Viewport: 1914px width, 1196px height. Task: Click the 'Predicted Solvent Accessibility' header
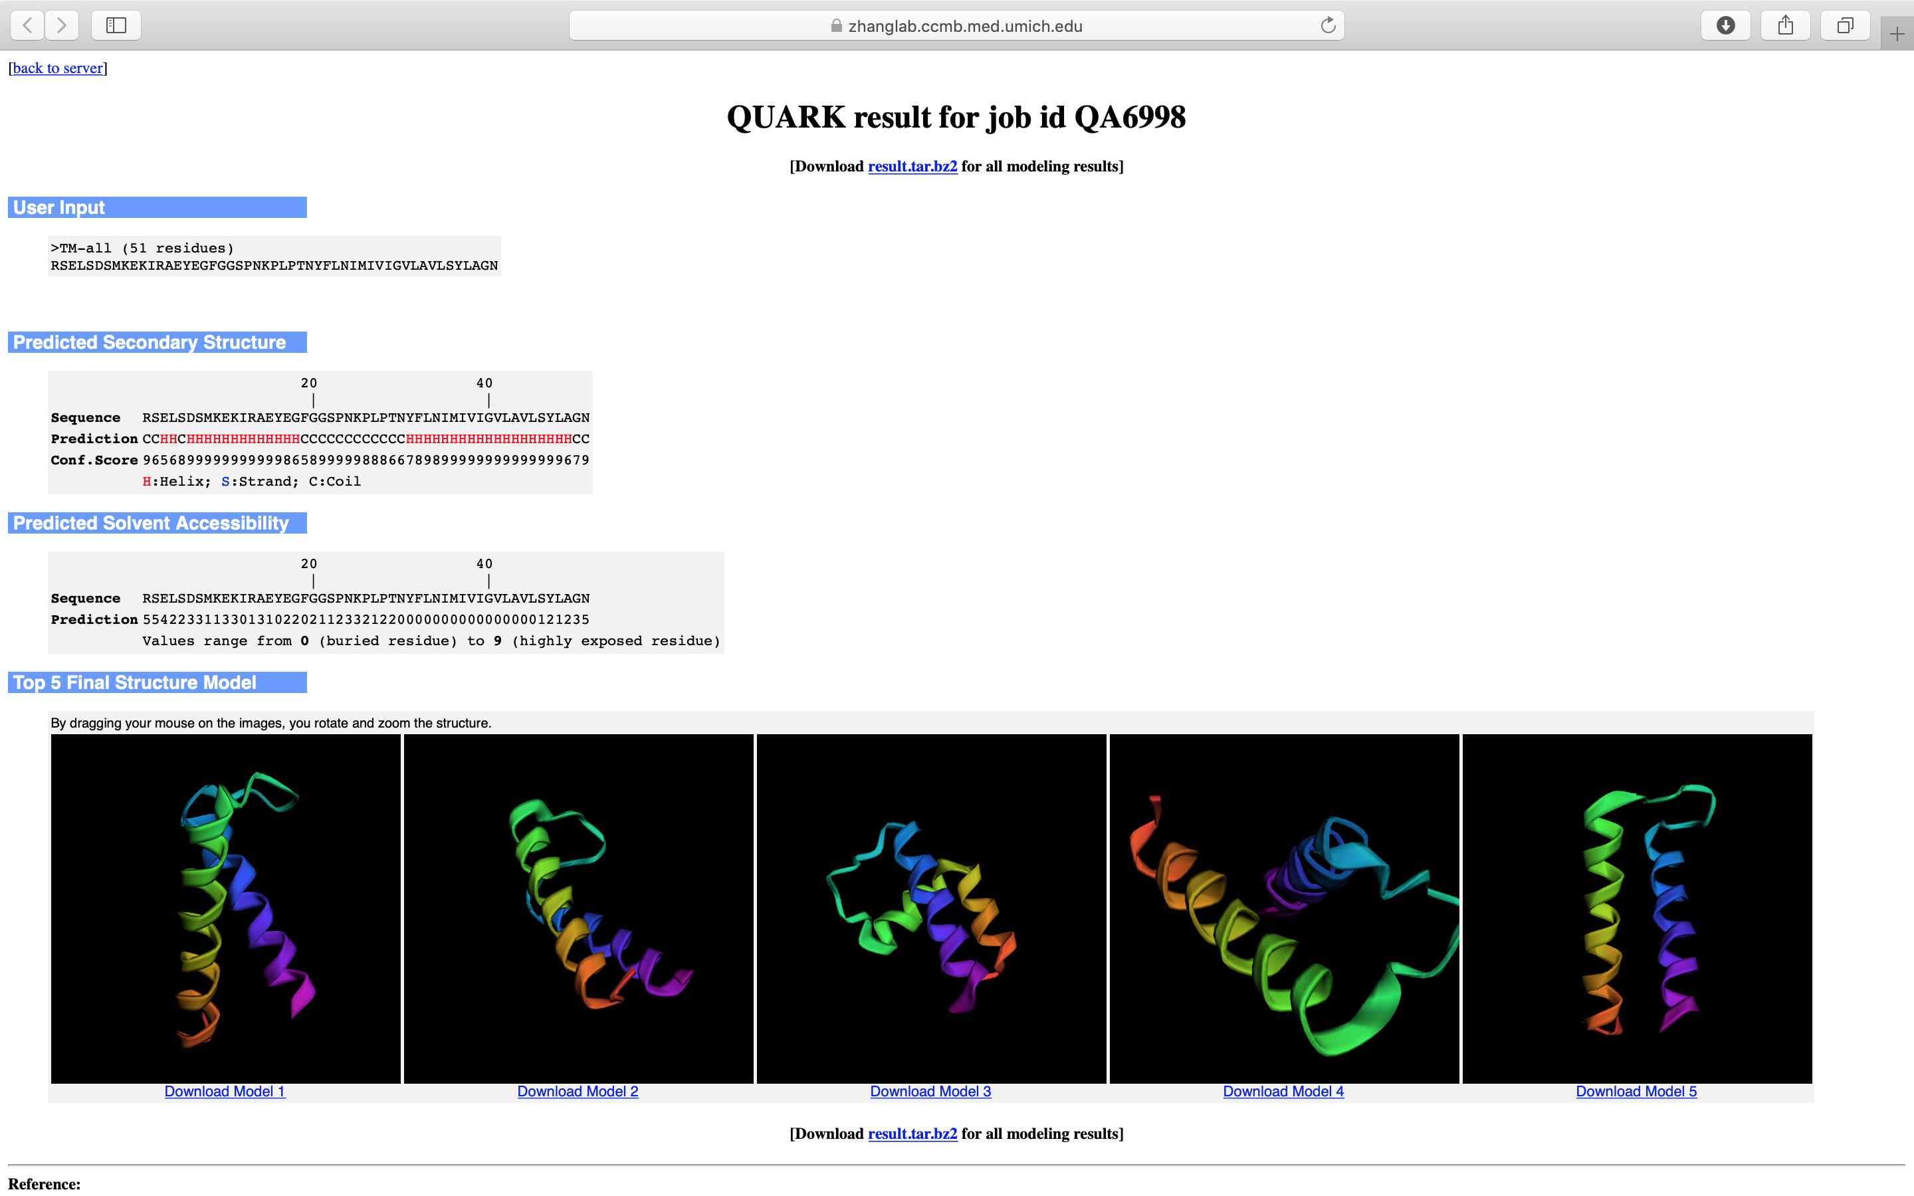pyautogui.click(x=158, y=523)
